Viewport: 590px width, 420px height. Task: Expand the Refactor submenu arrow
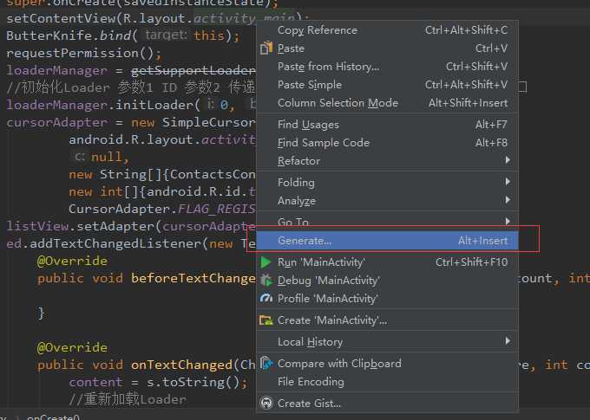508,161
